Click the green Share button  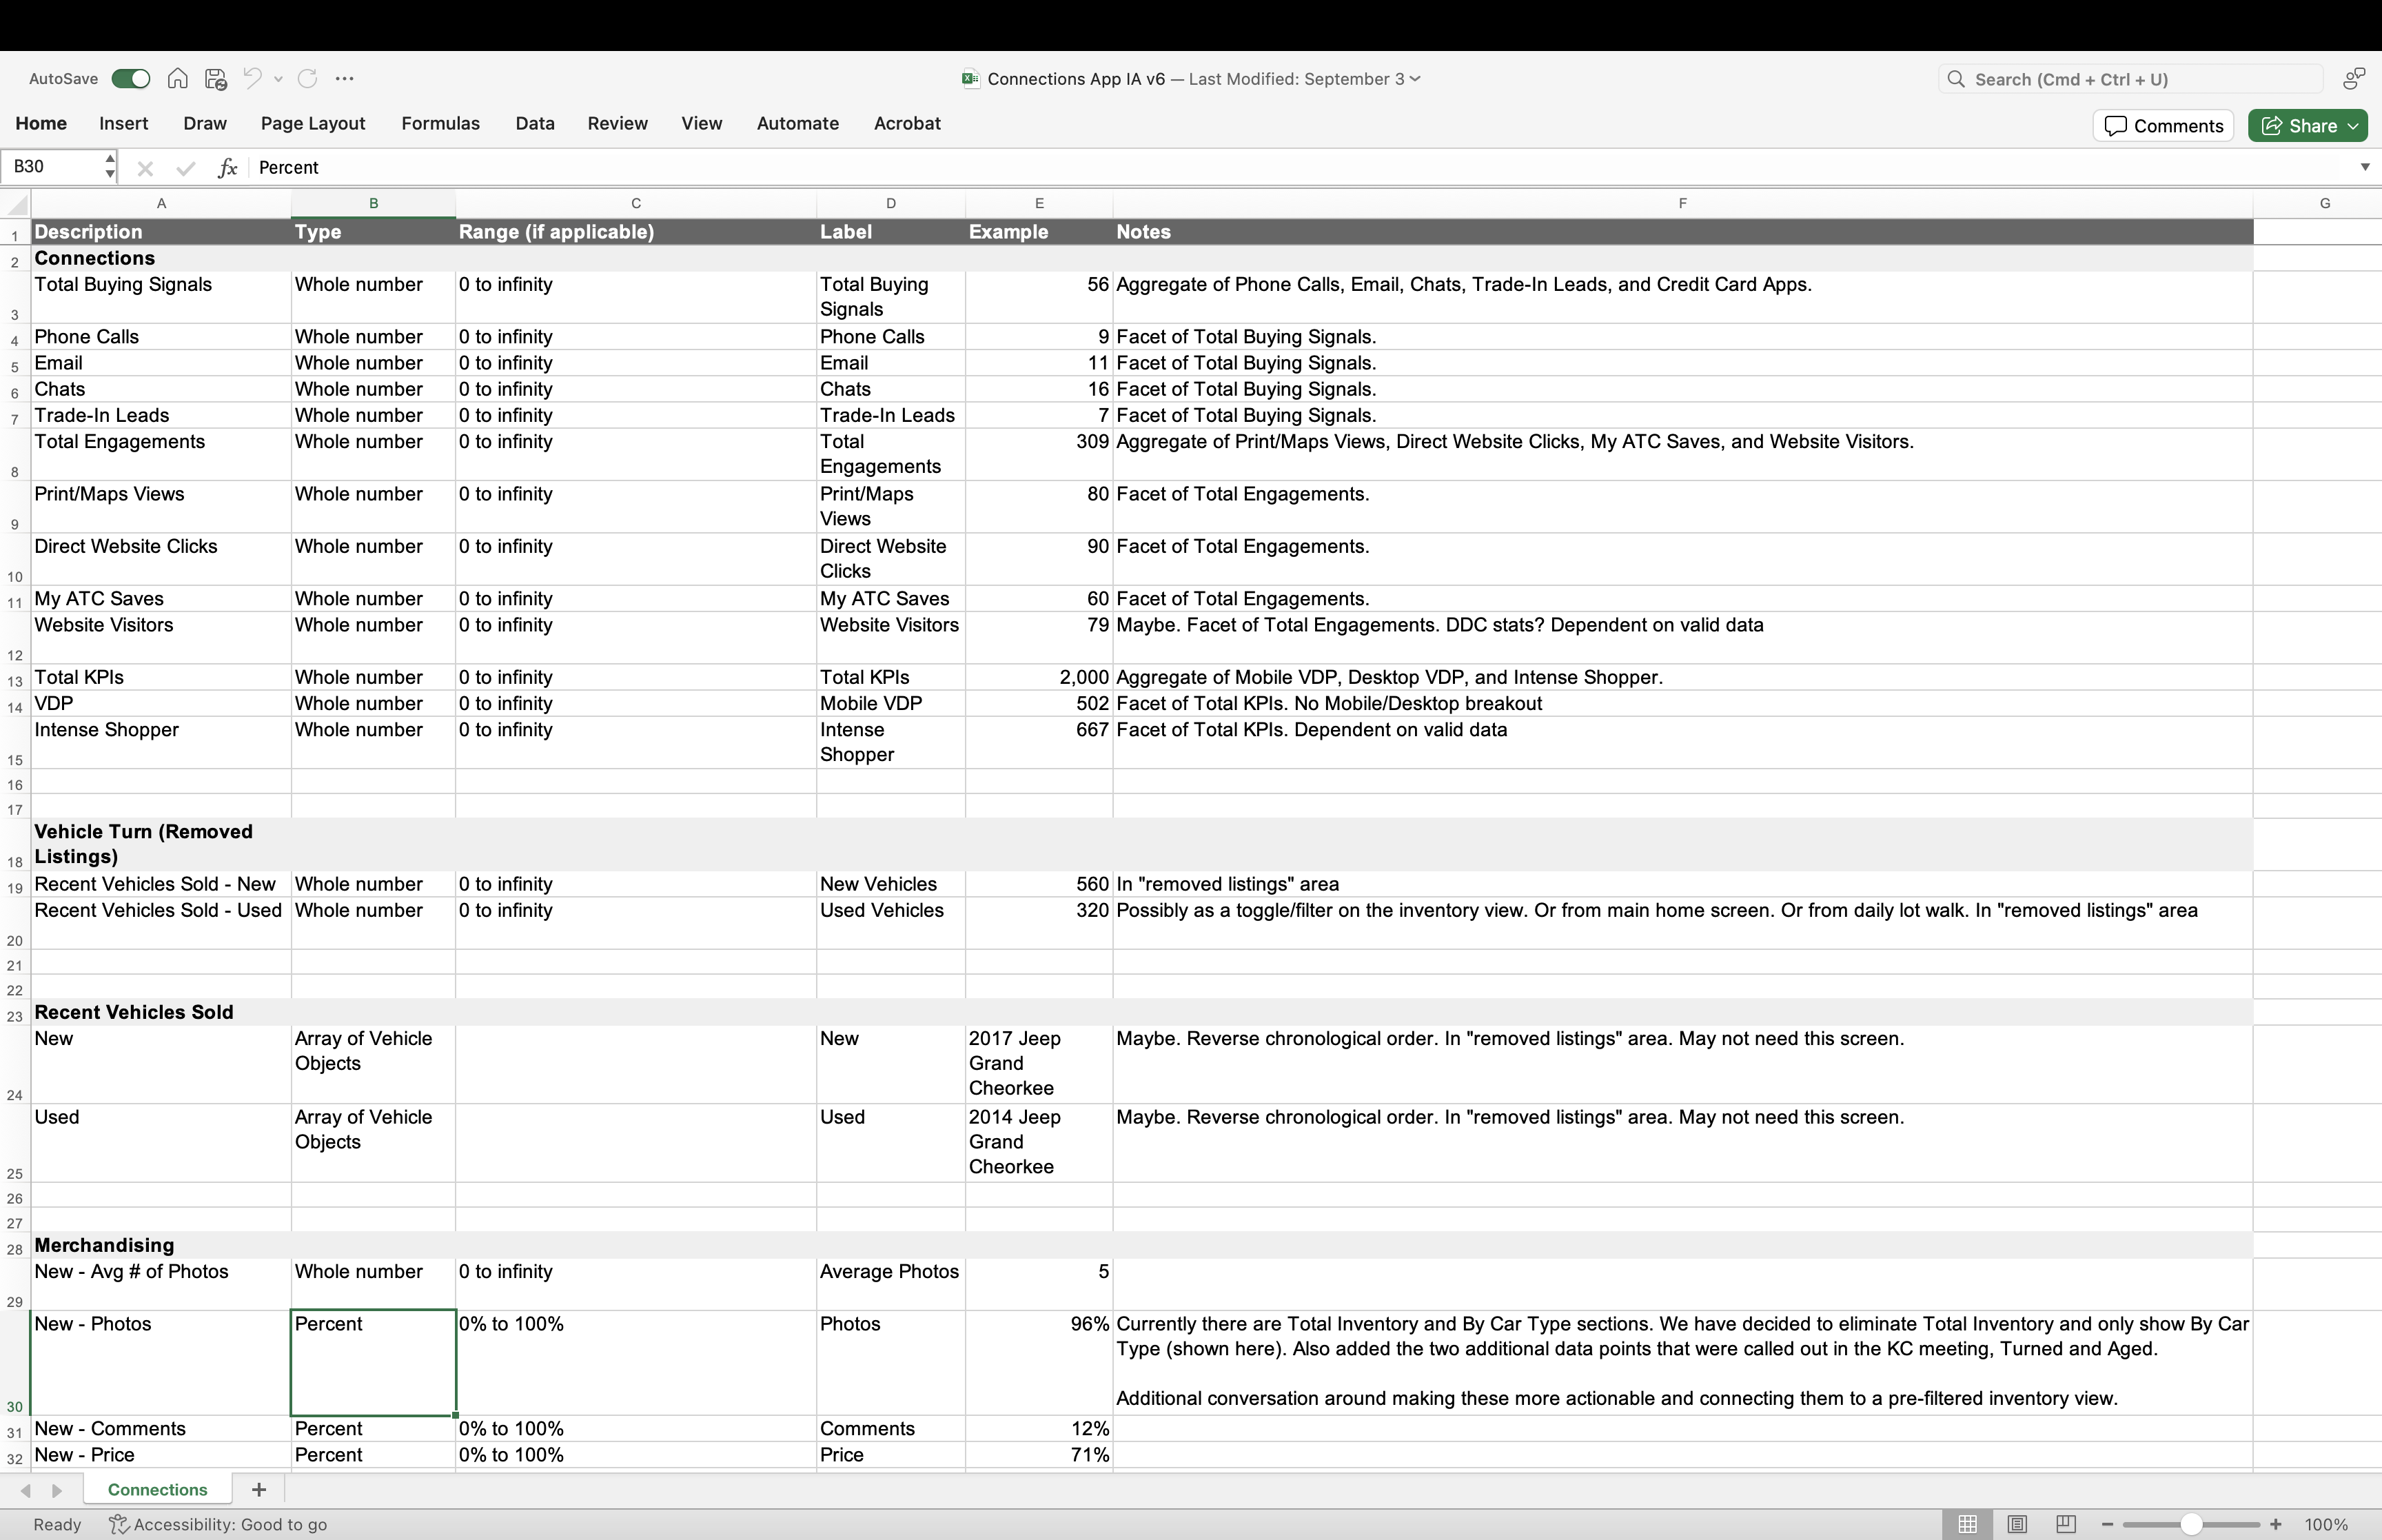2307,126
